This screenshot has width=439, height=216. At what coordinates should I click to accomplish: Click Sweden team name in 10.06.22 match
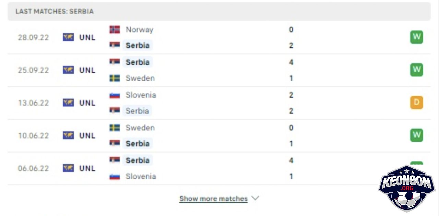click(x=140, y=128)
